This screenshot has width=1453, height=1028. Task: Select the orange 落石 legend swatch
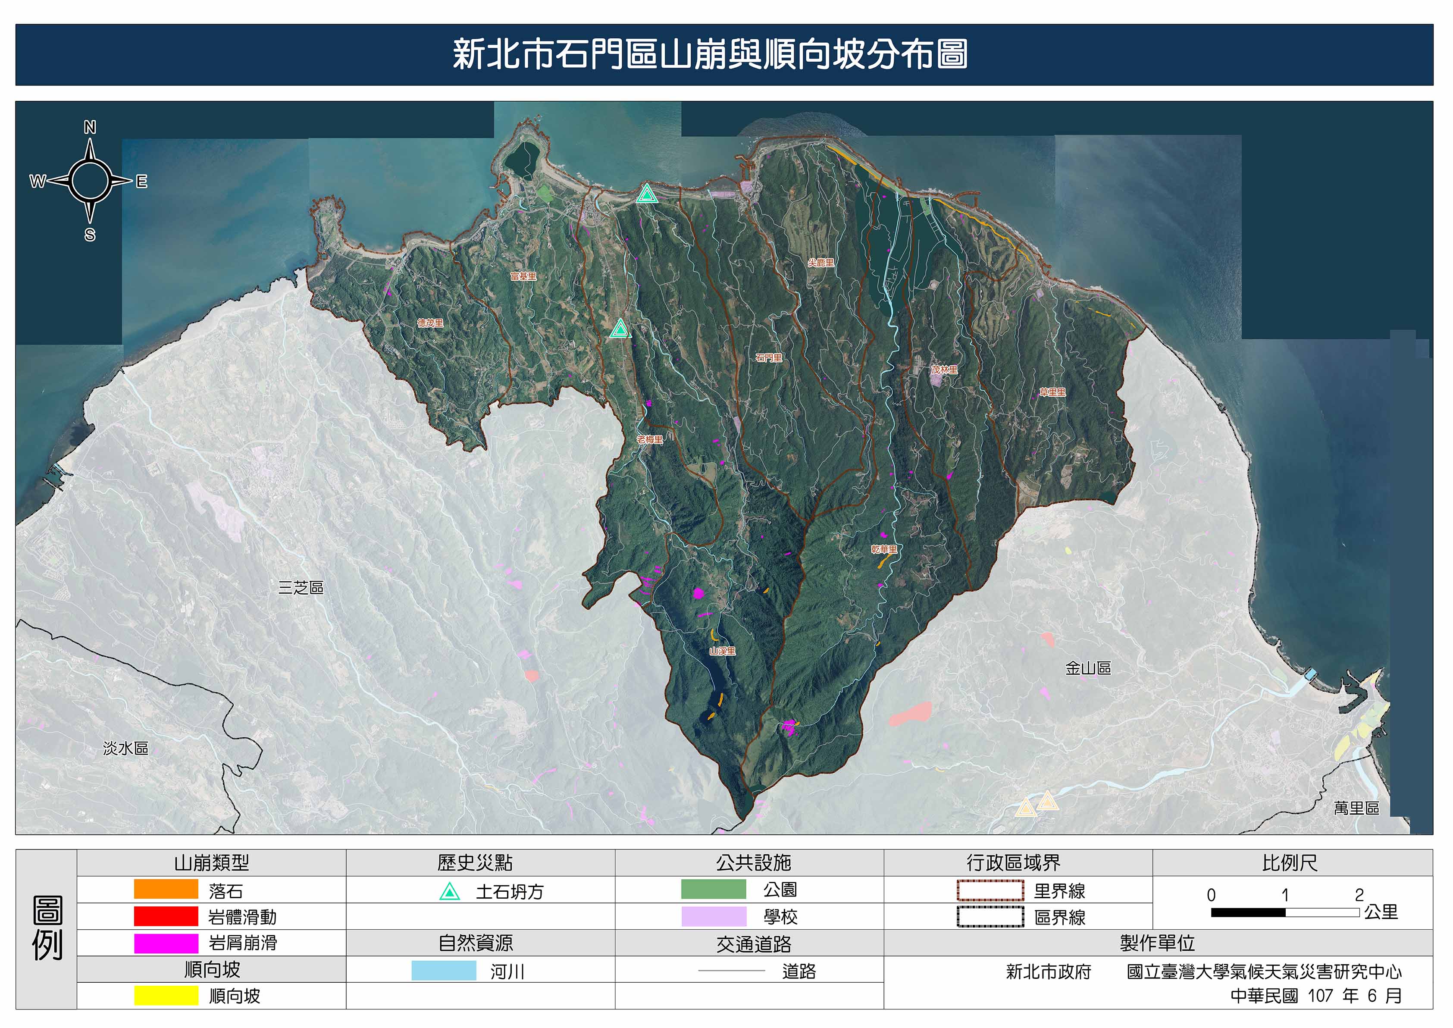pyautogui.click(x=166, y=890)
